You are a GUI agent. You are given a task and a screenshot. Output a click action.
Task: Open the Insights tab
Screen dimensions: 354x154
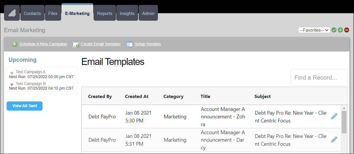tap(127, 13)
